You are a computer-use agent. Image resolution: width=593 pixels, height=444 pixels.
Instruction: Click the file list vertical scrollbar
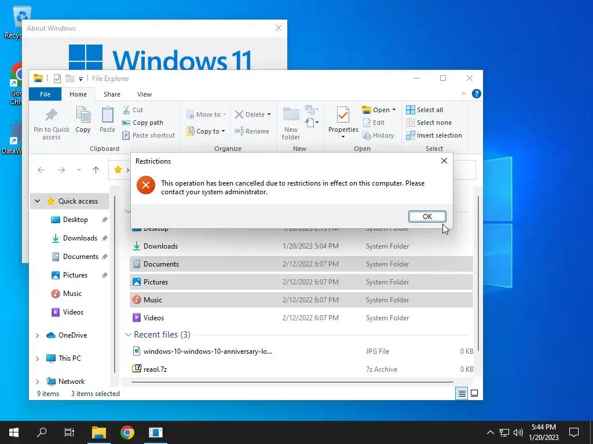point(478,273)
